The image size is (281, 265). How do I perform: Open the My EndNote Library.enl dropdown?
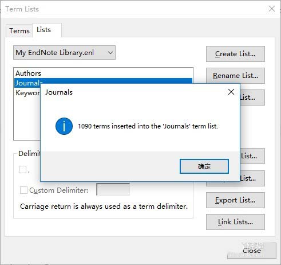point(64,53)
